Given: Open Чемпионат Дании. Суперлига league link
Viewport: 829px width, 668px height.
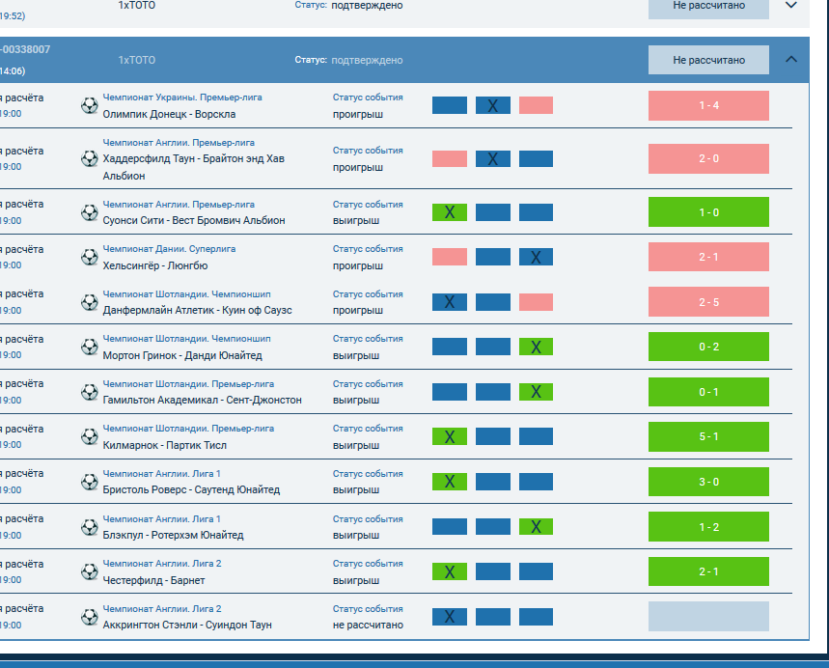Looking at the screenshot, I should tap(169, 249).
